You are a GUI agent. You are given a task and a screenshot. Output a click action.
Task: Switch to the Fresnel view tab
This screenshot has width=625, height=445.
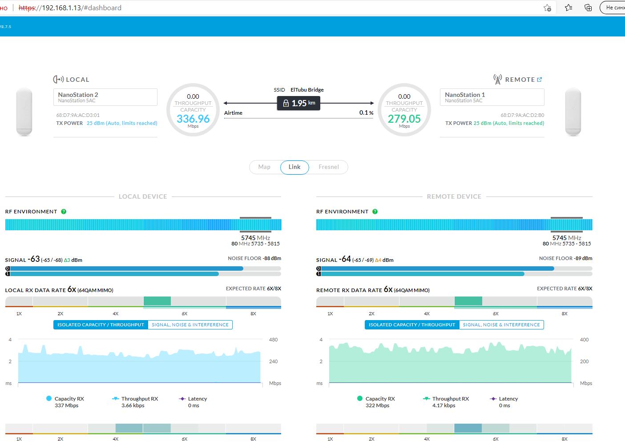pyautogui.click(x=329, y=167)
